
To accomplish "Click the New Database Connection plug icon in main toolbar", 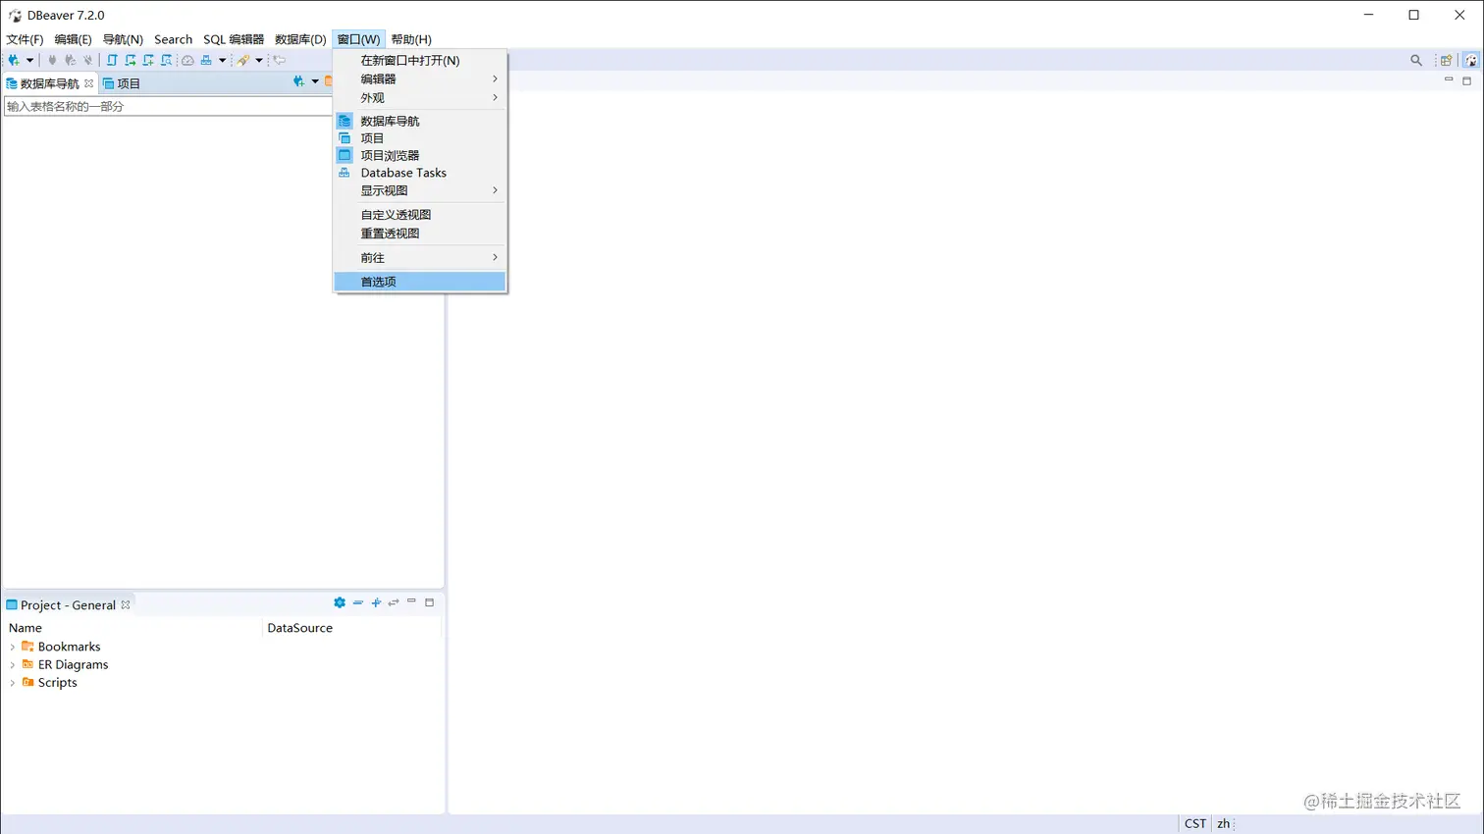I will point(14,60).
